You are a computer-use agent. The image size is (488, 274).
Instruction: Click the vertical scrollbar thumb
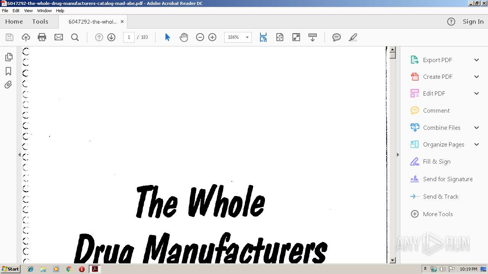(393, 56)
